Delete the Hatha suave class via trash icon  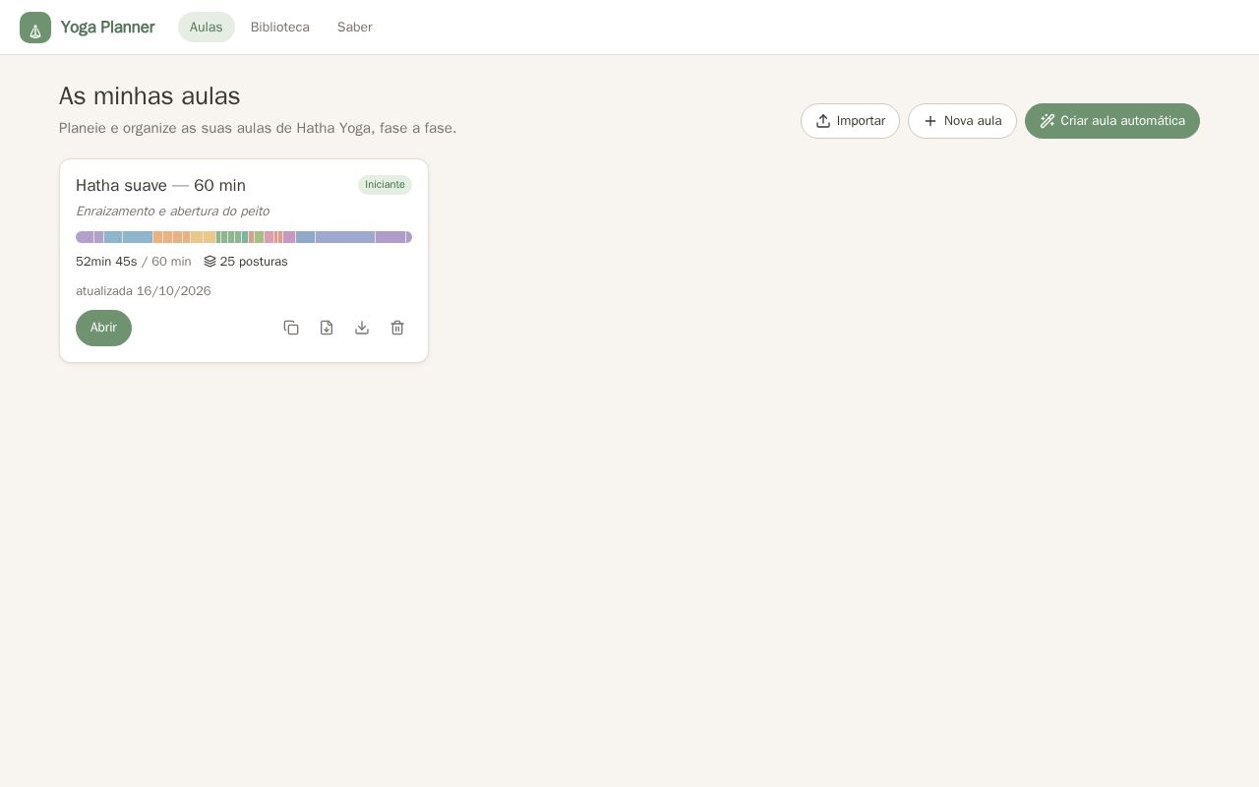click(x=397, y=328)
